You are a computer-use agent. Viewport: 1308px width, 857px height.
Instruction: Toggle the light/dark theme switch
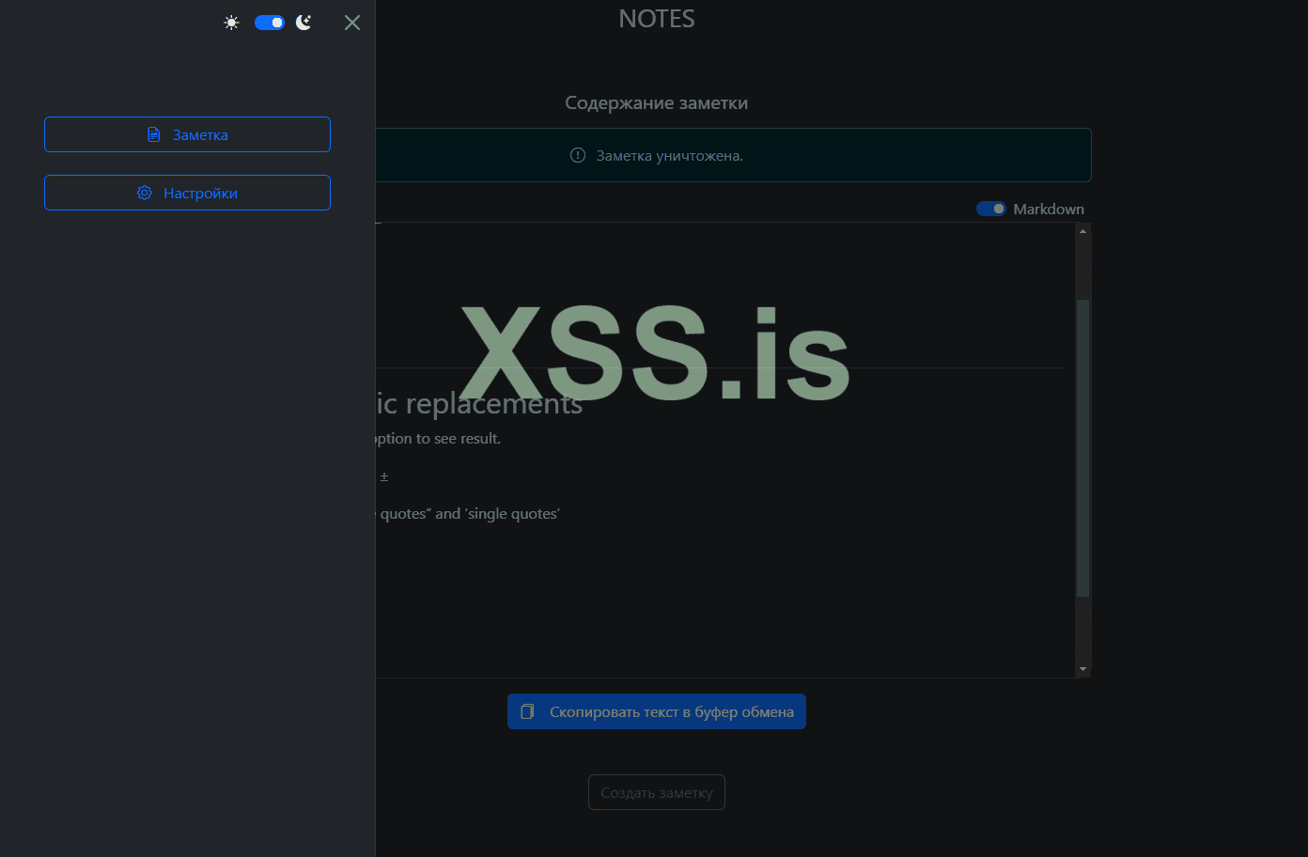(270, 23)
